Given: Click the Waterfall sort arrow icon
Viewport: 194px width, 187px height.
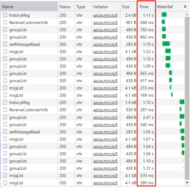Looking at the screenshot, I should click(x=185, y=6).
